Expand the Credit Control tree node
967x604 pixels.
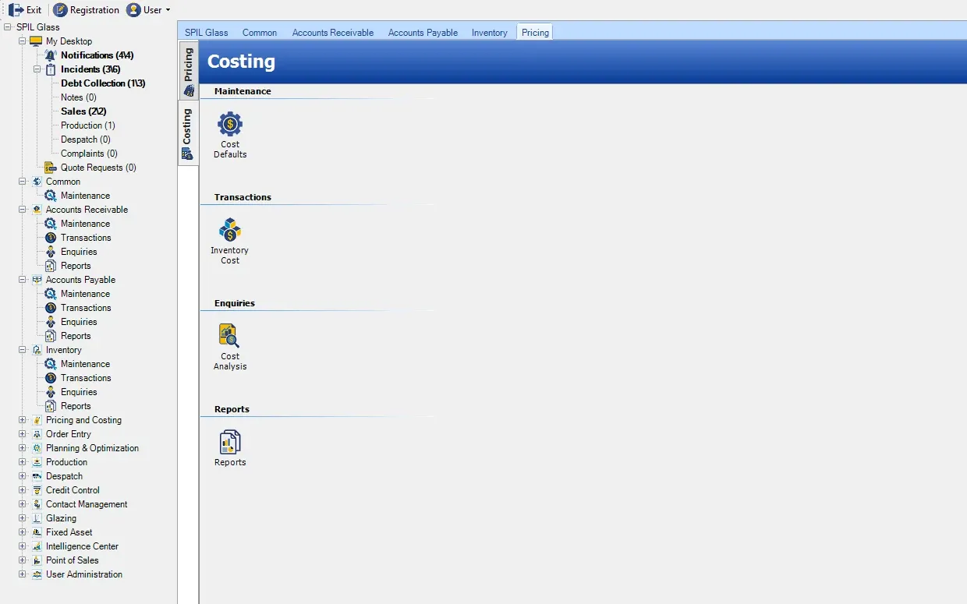[23, 490]
